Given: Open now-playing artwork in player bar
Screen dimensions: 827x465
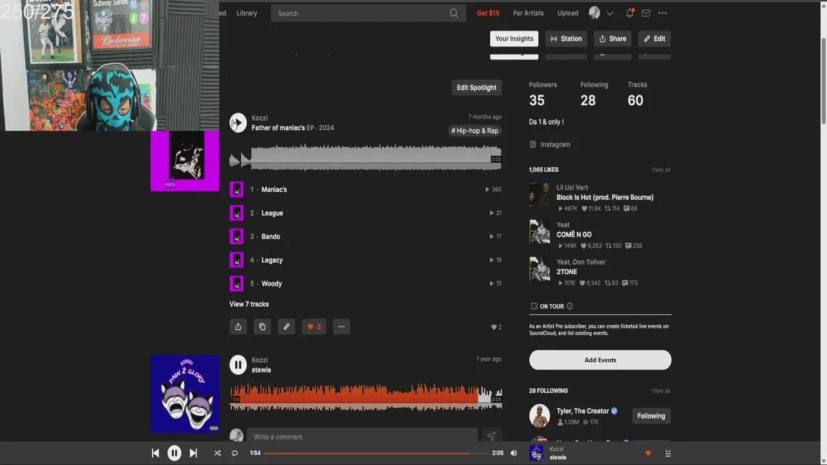Looking at the screenshot, I should (x=536, y=453).
